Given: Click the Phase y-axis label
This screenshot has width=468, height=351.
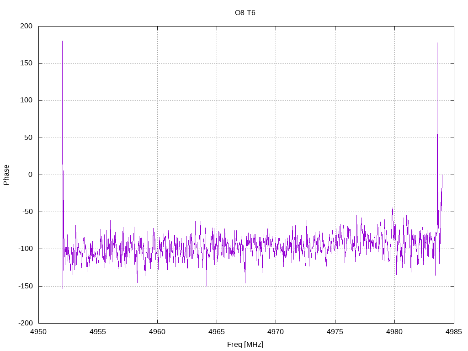Looking at the screenshot, I should 6,175.
